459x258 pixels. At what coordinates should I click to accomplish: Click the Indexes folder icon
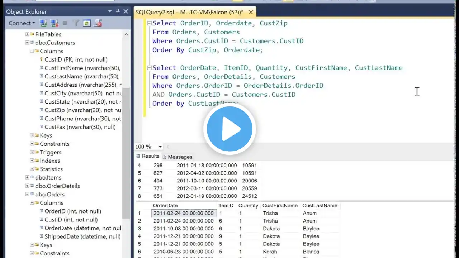(37, 161)
